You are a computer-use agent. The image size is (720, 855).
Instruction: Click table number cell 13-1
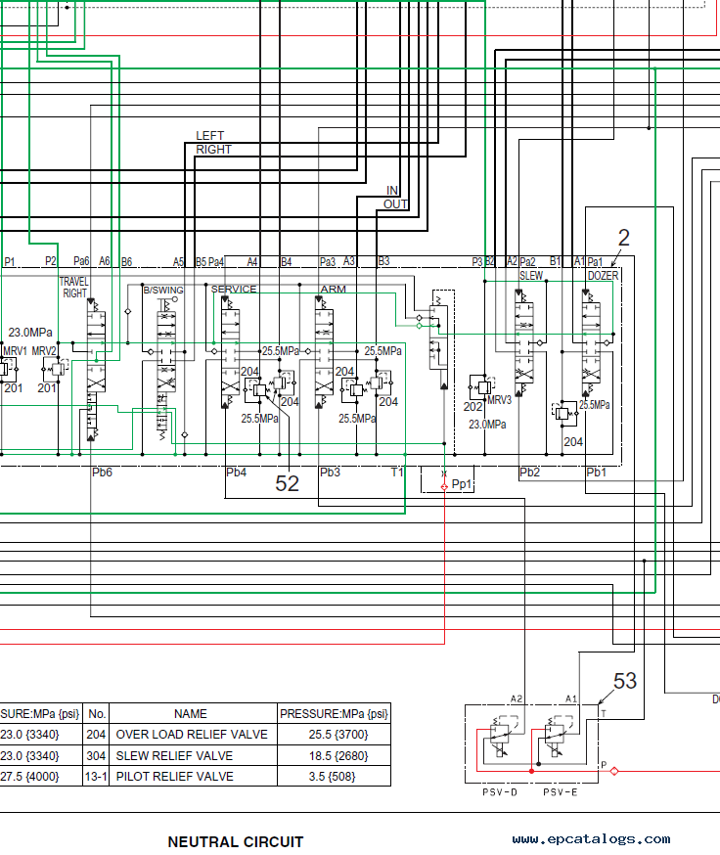click(96, 777)
